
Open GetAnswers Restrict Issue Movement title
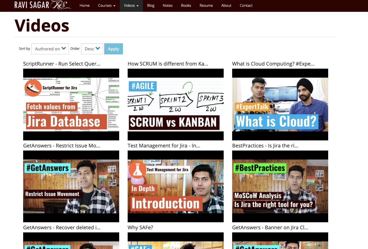click(62, 146)
